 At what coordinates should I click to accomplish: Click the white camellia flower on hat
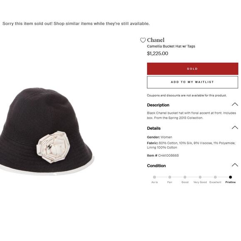[x=53, y=147]
